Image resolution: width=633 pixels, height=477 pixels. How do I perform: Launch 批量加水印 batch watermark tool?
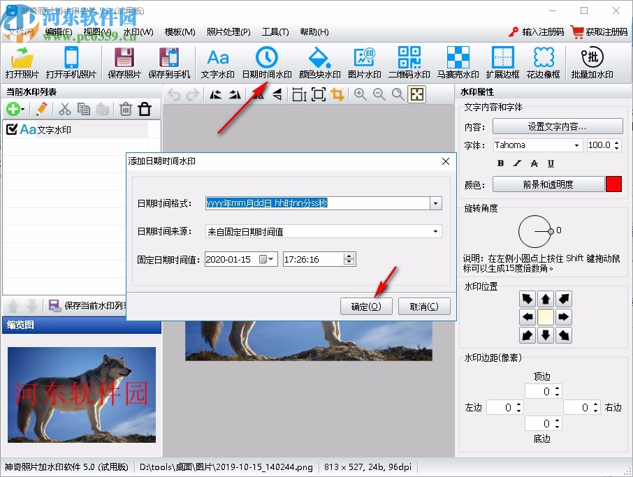coord(592,63)
